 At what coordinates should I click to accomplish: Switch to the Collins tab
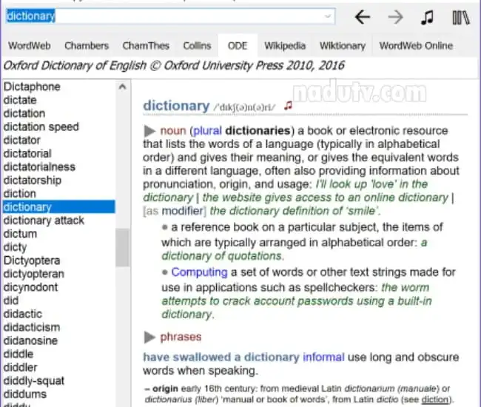(x=197, y=46)
